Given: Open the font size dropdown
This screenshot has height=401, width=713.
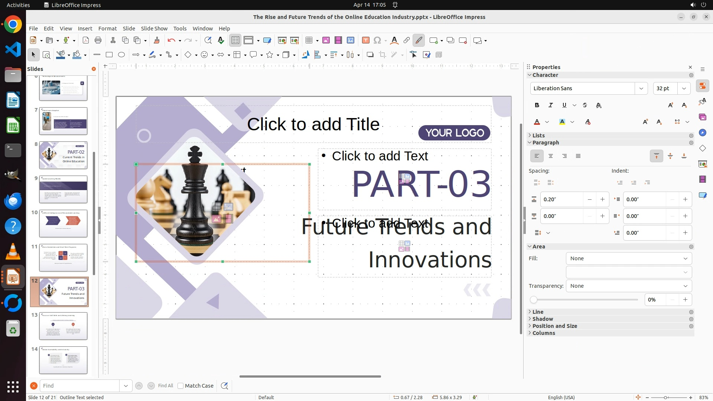Looking at the screenshot, I should tap(684, 88).
